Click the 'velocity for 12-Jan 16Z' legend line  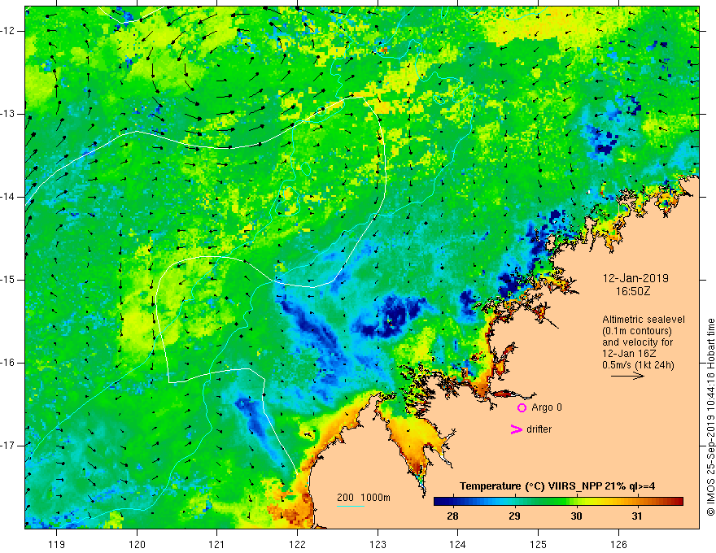[x=638, y=348]
